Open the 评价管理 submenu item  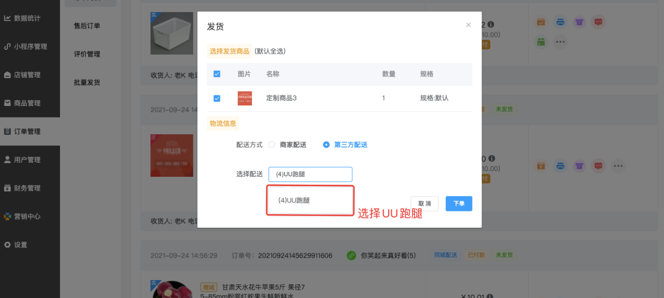tap(87, 54)
